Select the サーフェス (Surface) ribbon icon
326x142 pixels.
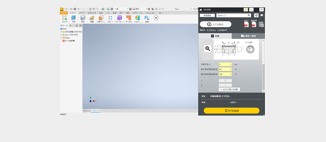click(128, 18)
